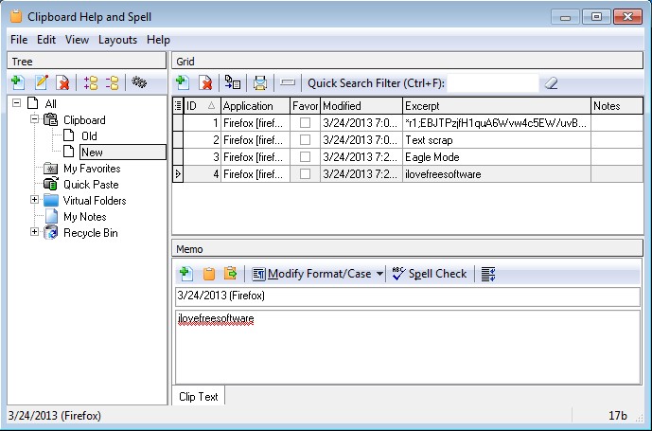Open the Layouts menu
Screen dimensions: 652x431
(x=117, y=40)
